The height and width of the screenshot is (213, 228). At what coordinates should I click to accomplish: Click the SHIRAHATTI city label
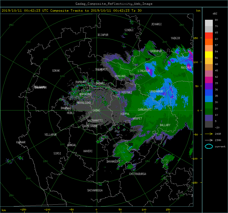pos(95,121)
